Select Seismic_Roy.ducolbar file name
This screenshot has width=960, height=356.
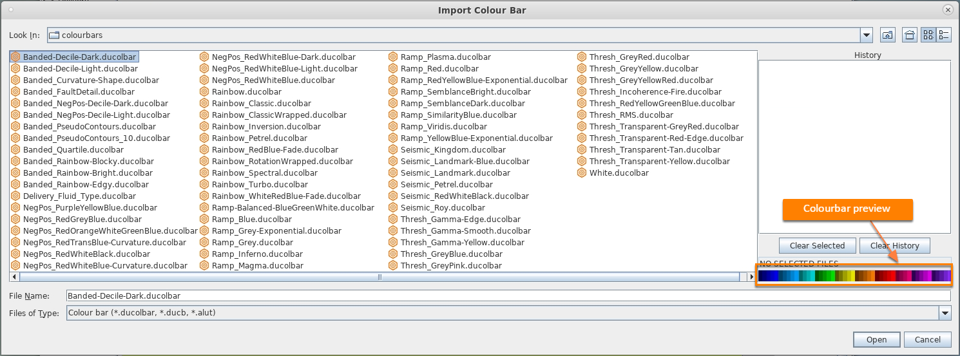coord(443,207)
